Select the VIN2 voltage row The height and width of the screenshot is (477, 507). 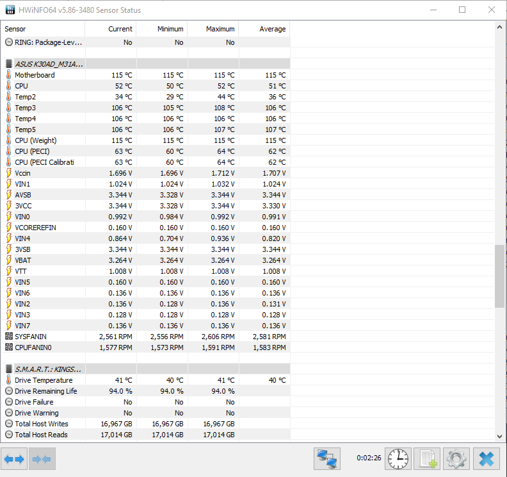(x=145, y=304)
